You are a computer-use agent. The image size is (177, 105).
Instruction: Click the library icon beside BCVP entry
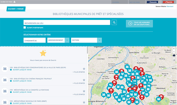pos(5,69)
